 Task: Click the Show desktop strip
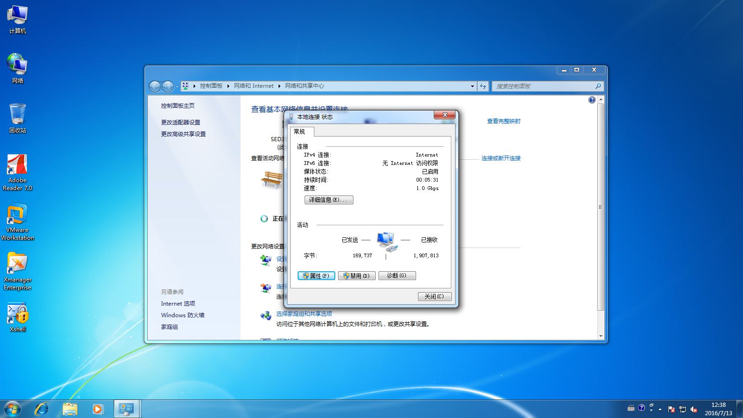(x=739, y=409)
